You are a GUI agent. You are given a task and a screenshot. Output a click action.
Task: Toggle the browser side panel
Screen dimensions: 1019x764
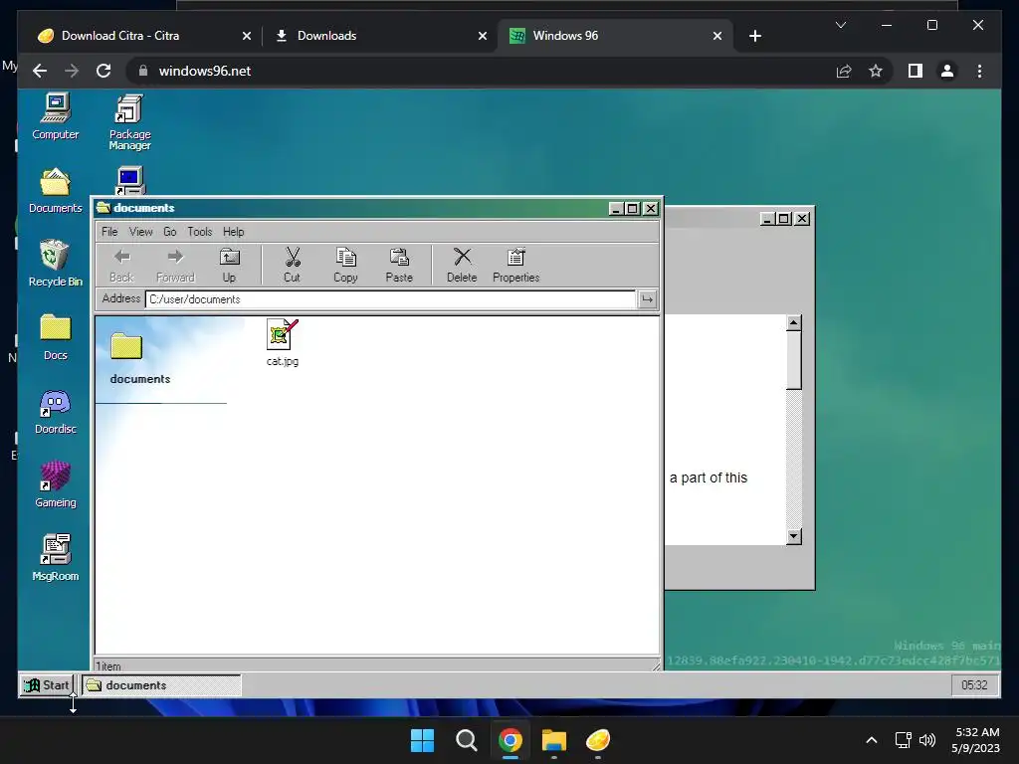(x=916, y=71)
